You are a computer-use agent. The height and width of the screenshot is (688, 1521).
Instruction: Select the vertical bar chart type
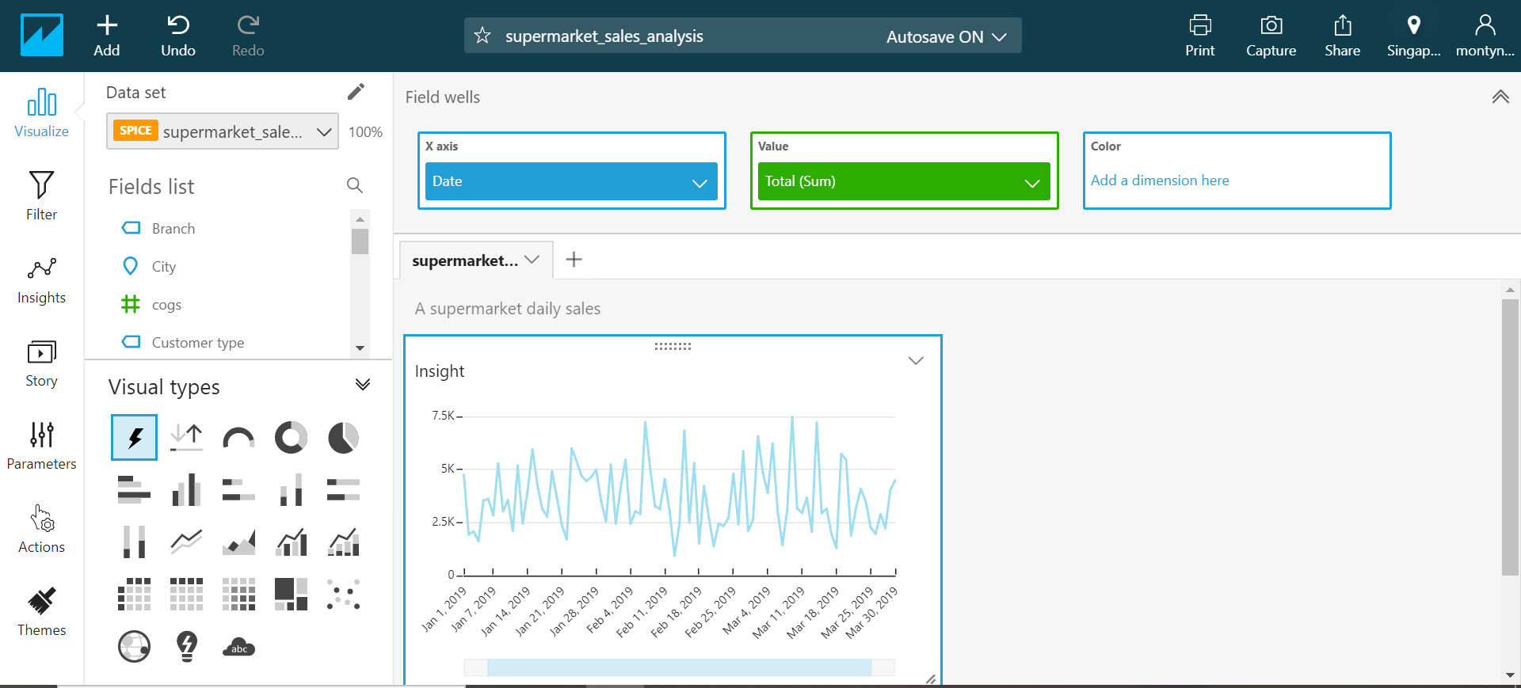tap(186, 490)
